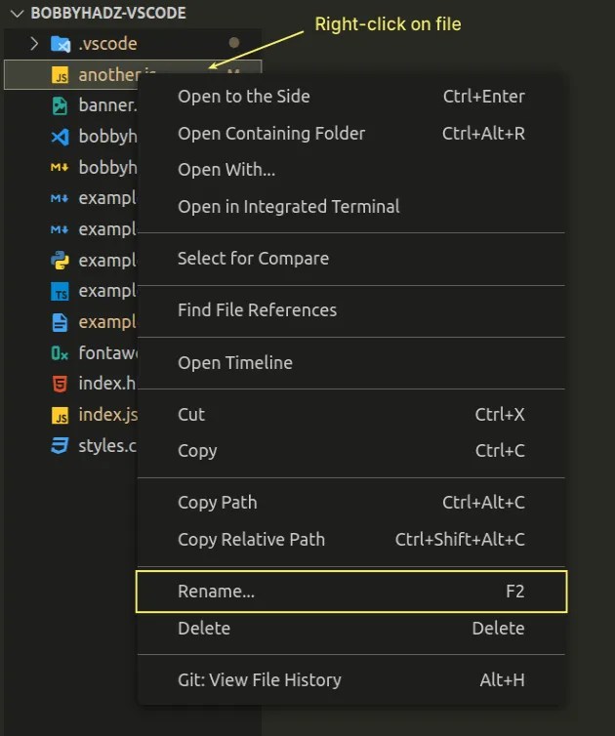
Task: Choose 'Find File References'
Action: tap(351, 310)
